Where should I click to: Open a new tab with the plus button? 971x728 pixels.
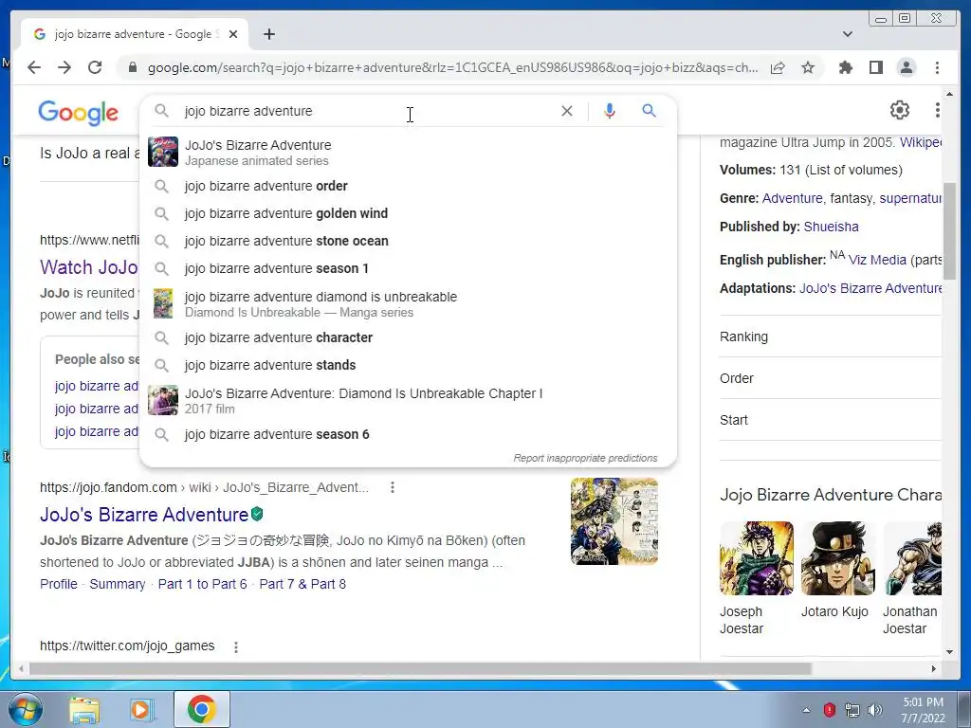tap(268, 34)
